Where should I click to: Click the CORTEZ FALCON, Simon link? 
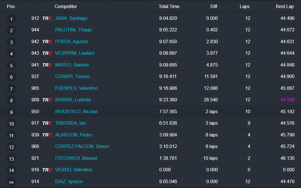click(x=82, y=147)
